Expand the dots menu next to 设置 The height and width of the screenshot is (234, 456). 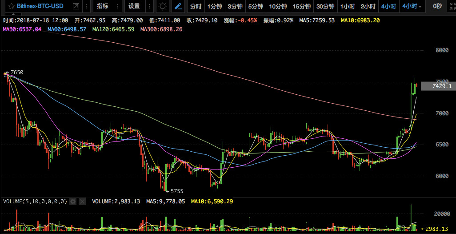[x=149, y=6]
